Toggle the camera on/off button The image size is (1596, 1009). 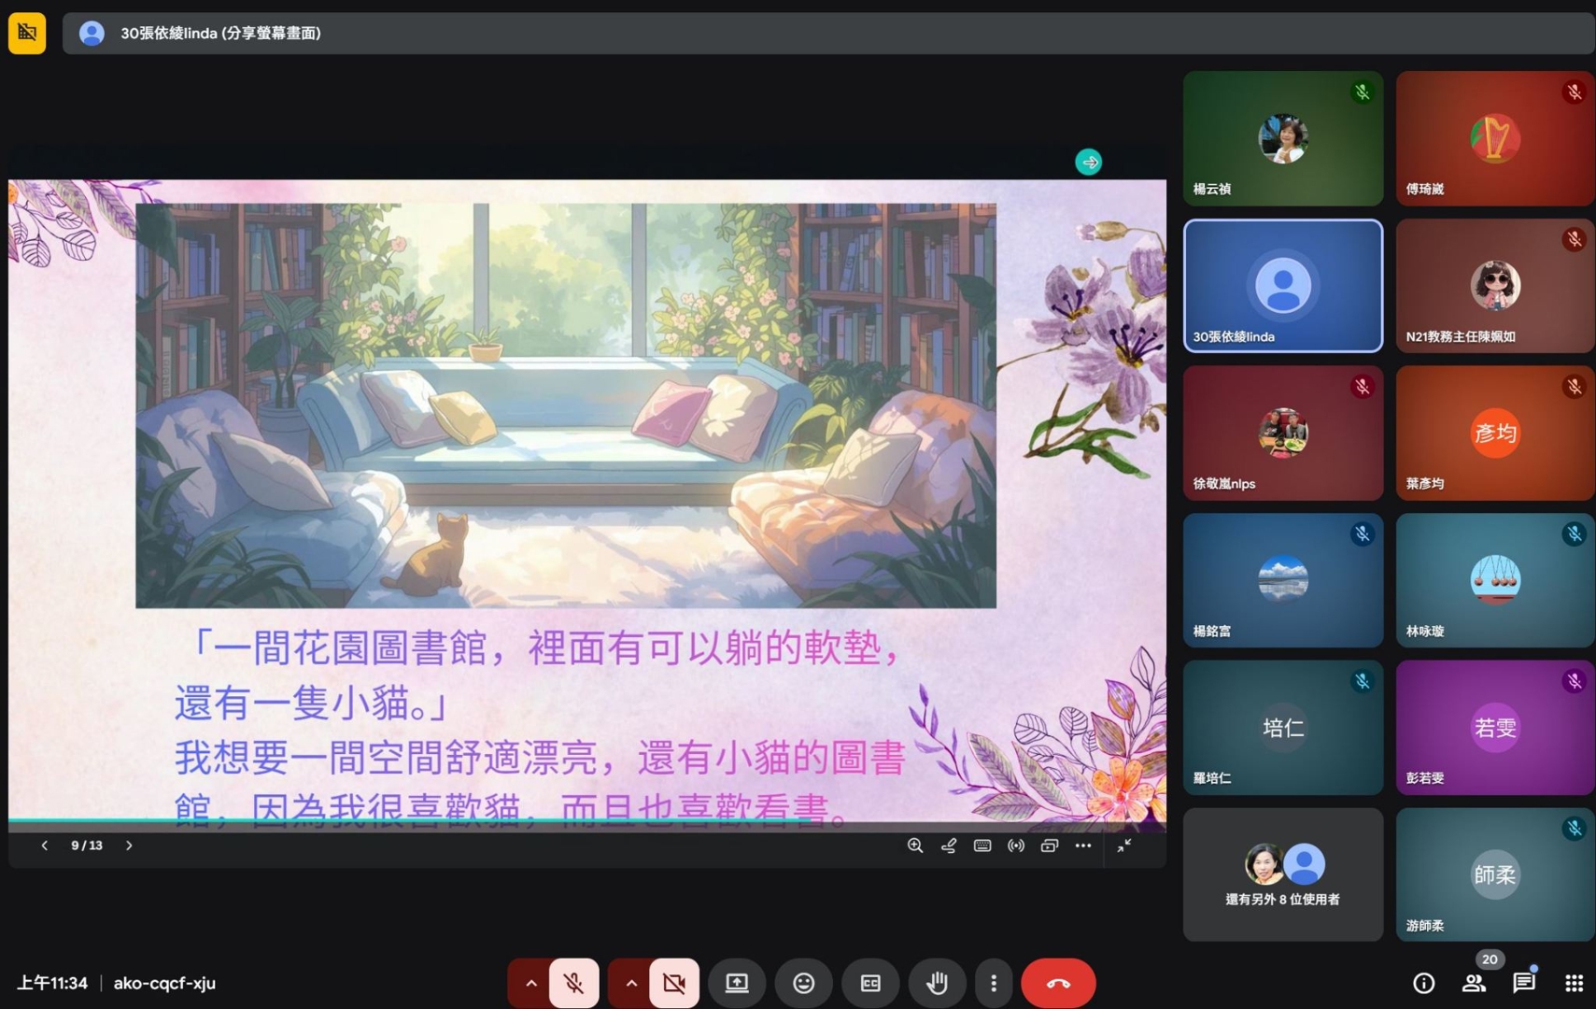pos(673,983)
